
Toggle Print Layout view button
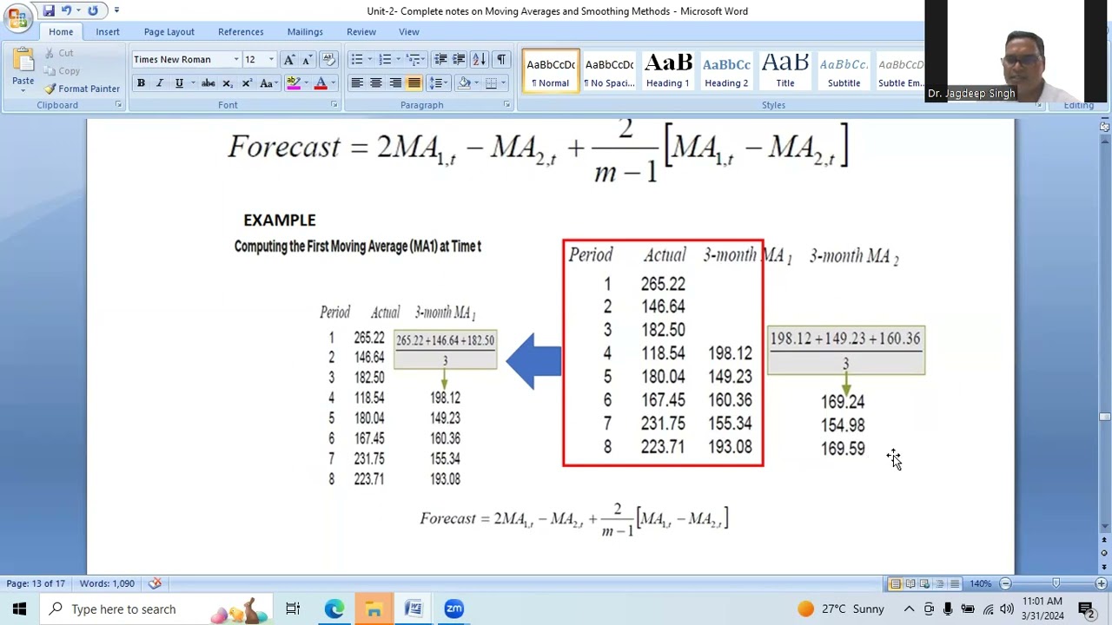pyautogui.click(x=895, y=583)
